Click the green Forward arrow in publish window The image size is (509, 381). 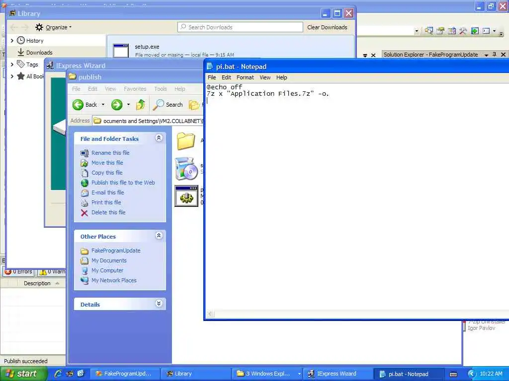pos(117,105)
